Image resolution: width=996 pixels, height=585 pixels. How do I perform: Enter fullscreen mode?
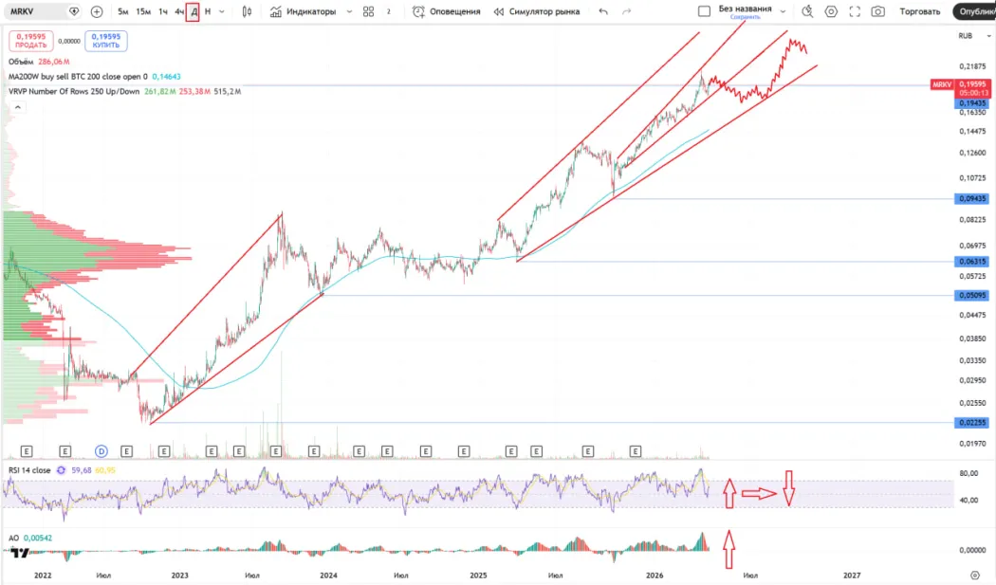click(x=855, y=11)
